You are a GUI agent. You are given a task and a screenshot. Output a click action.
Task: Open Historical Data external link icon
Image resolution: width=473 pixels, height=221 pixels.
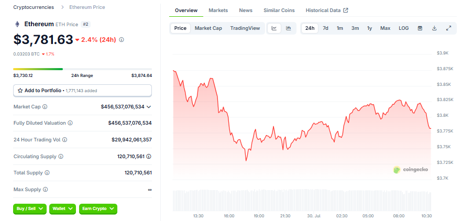coord(346,10)
